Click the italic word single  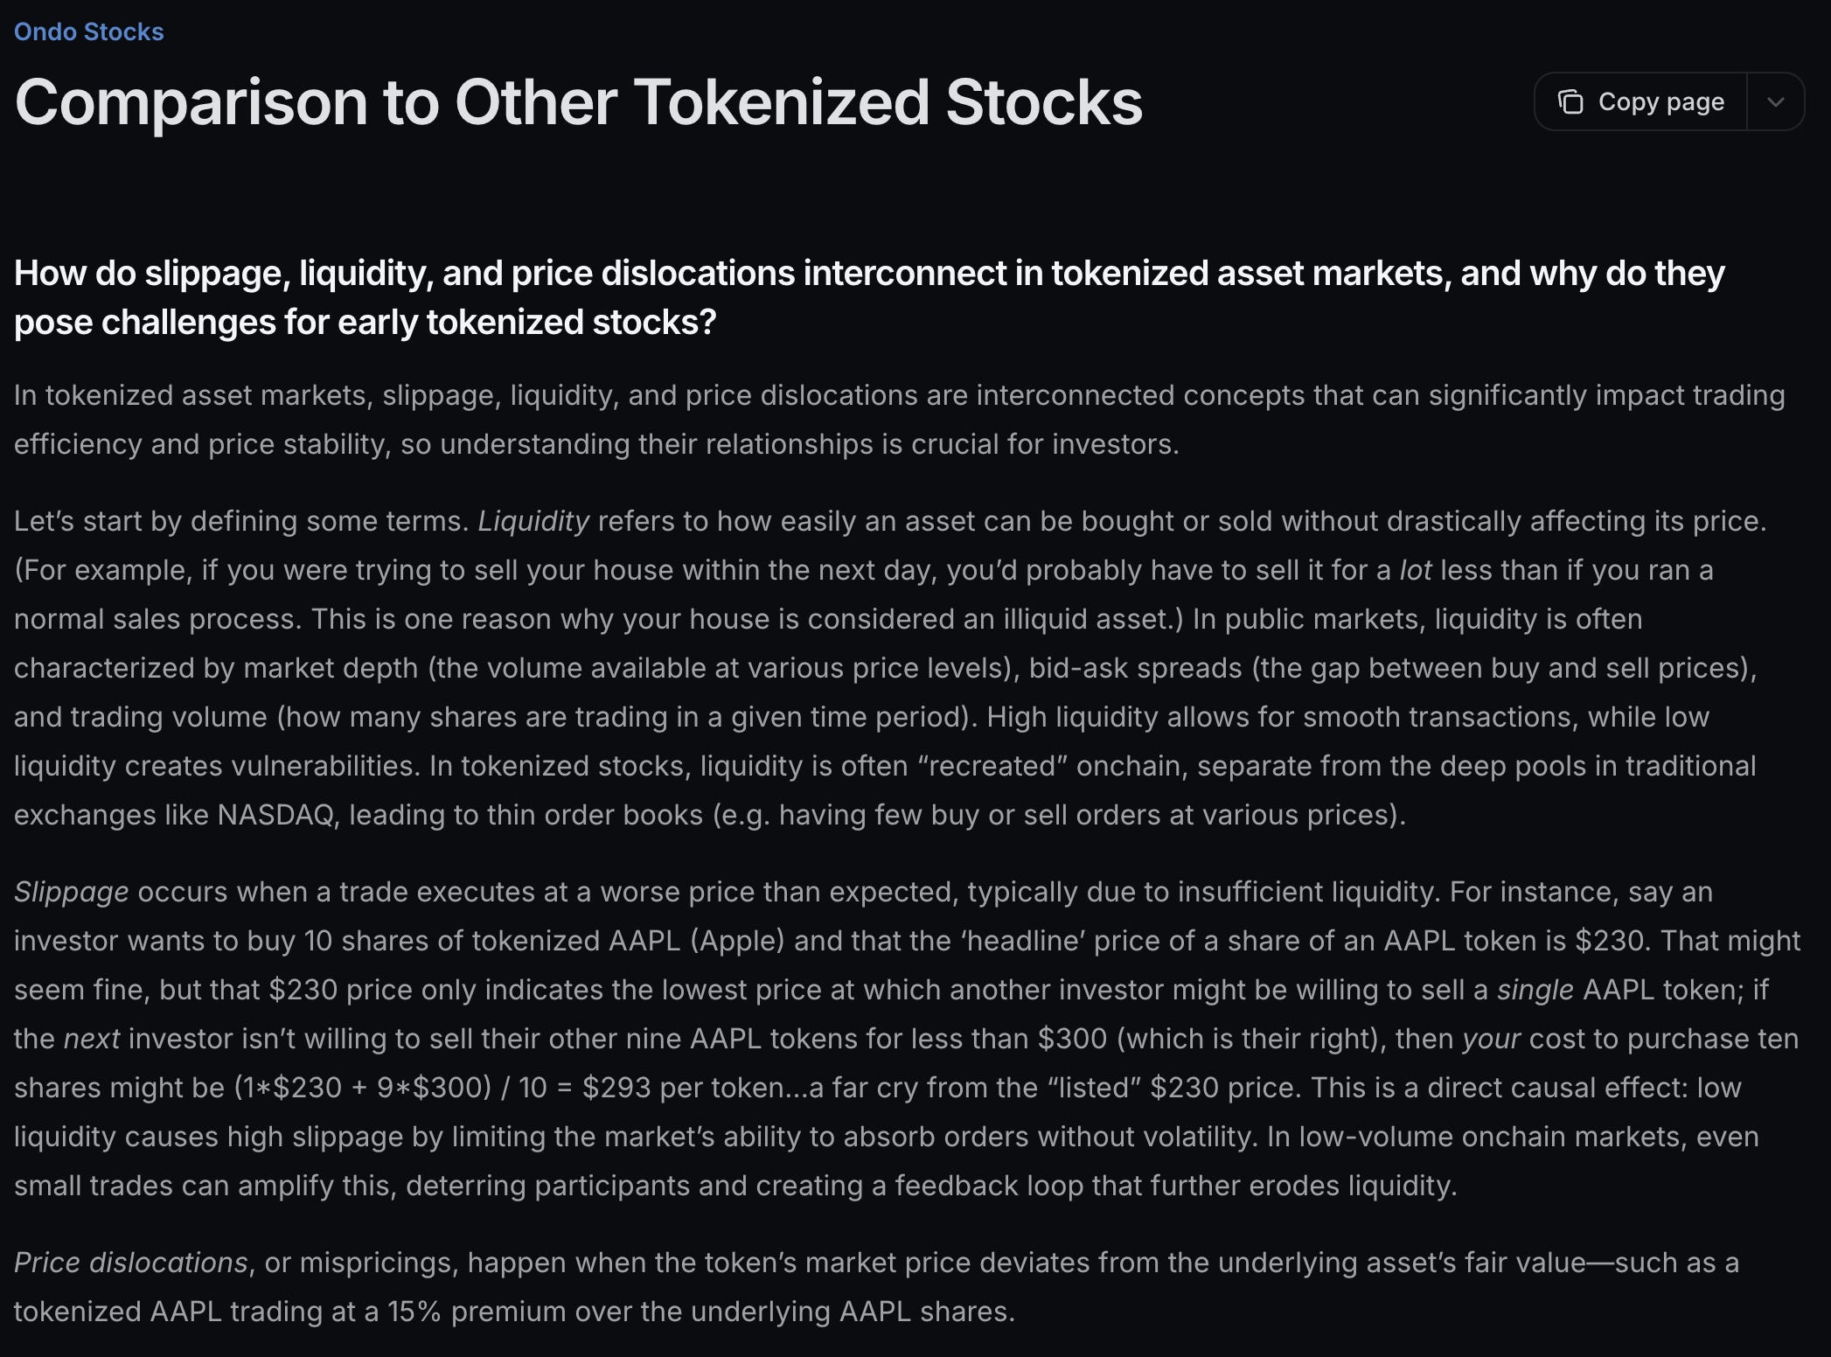pos(1535,990)
